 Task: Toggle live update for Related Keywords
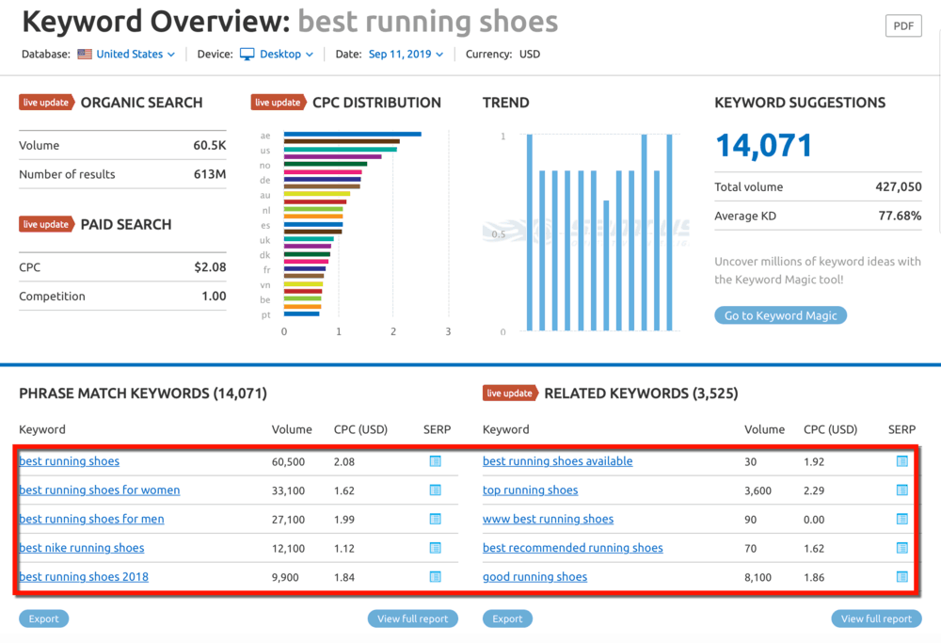[x=510, y=393]
